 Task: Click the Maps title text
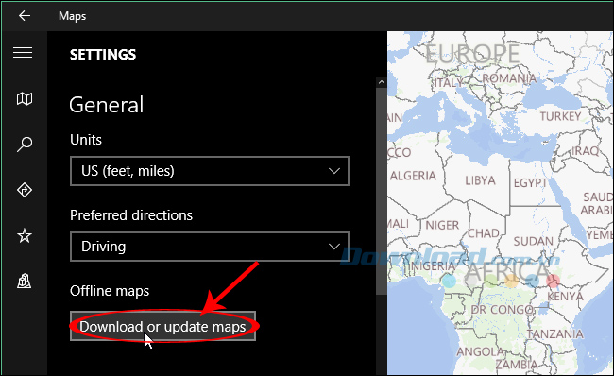click(73, 16)
